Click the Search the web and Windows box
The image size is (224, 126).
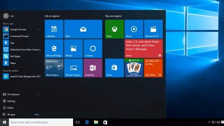[x=41, y=122]
